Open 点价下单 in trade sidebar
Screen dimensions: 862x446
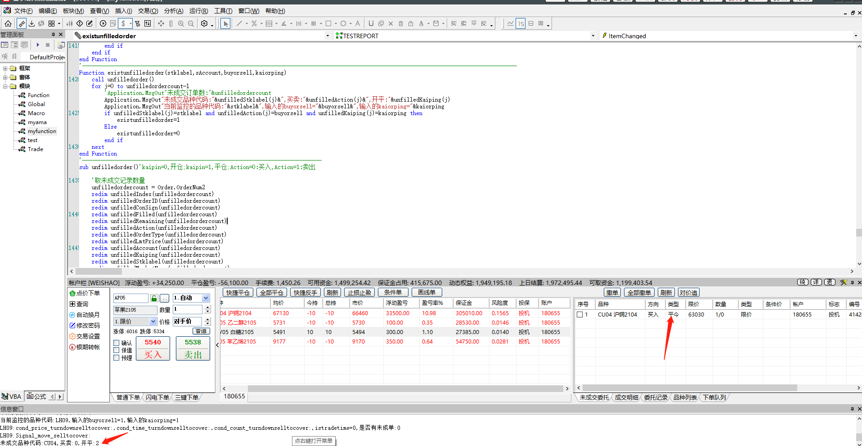(x=85, y=293)
